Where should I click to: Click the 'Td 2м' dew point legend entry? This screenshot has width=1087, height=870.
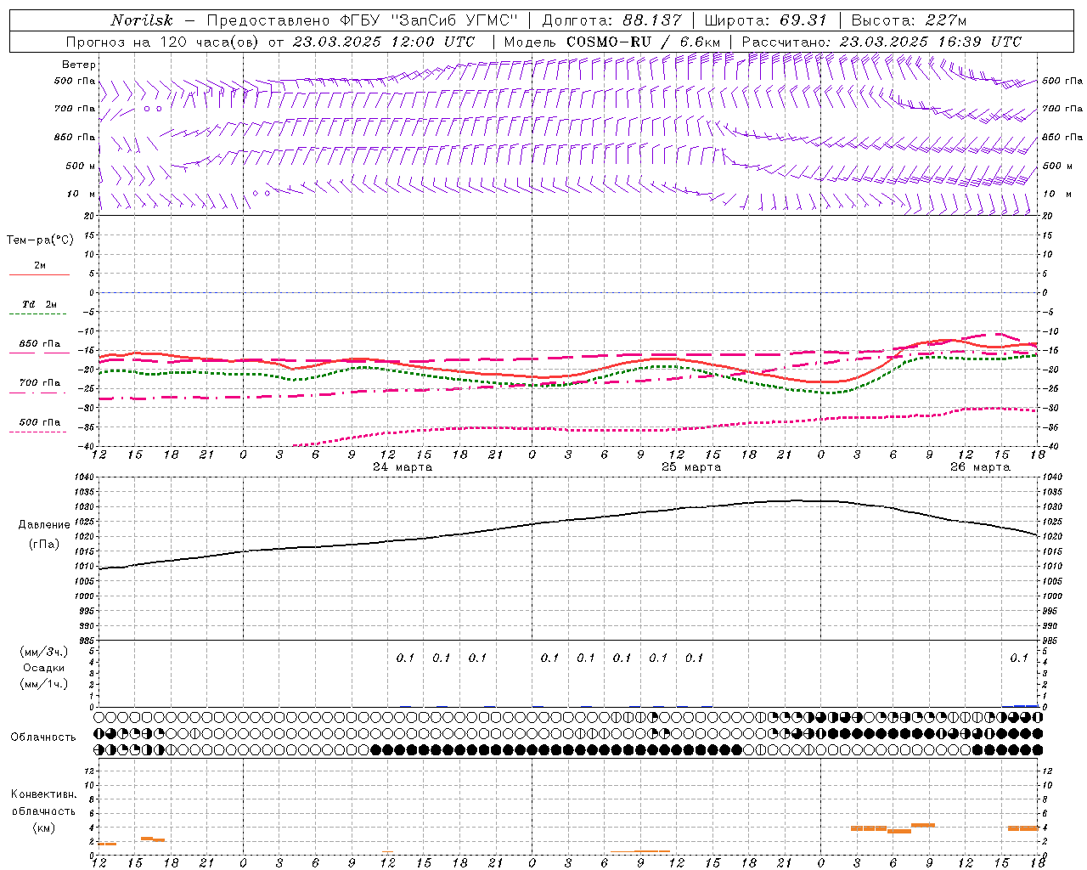(40, 304)
